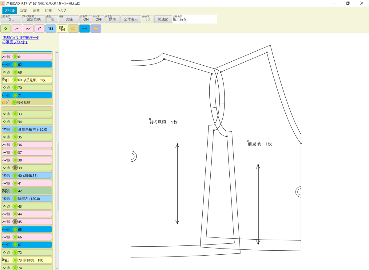The image size is (369, 270).
Task: Toggle 方向示 OFF button
Action: coord(98,19)
